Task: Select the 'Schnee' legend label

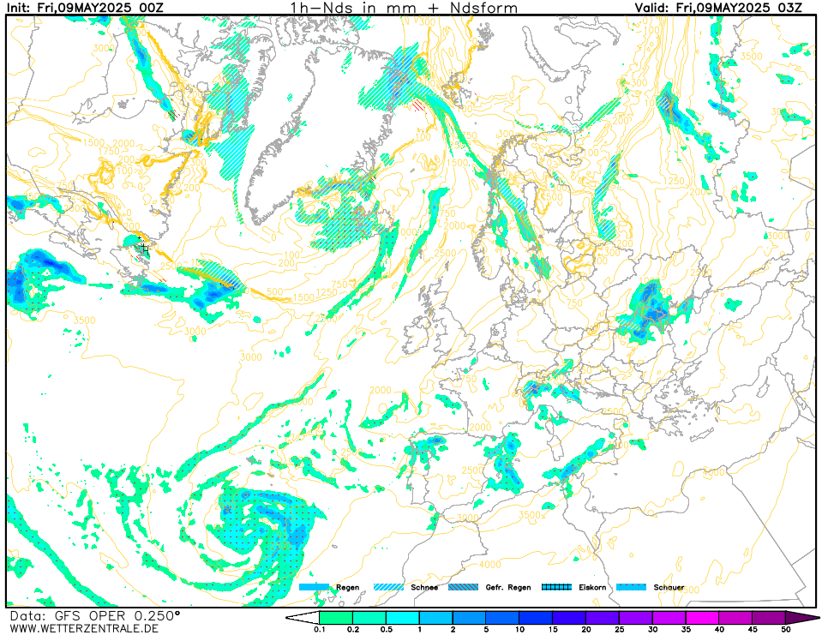Action: (424, 587)
